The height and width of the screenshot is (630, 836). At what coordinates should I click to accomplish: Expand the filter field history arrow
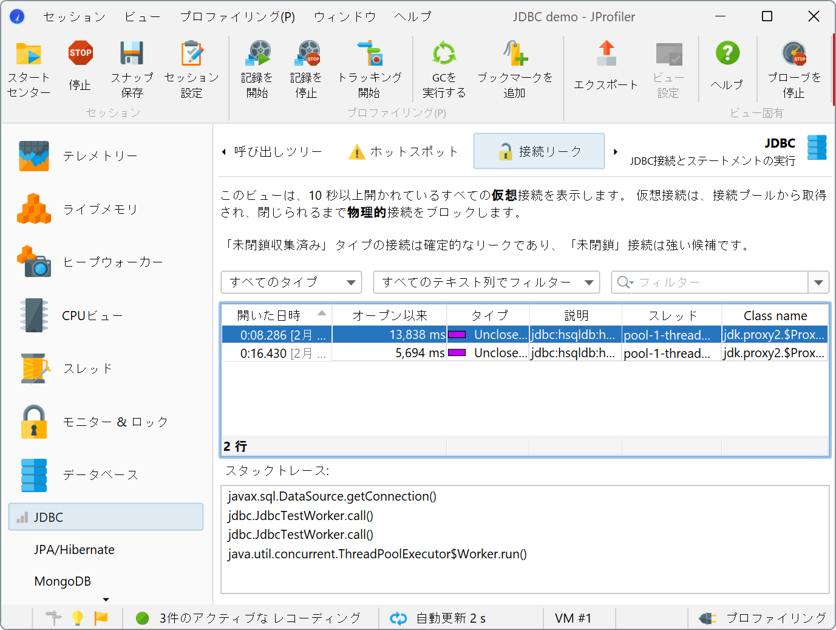pyautogui.click(x=818, y=282)
